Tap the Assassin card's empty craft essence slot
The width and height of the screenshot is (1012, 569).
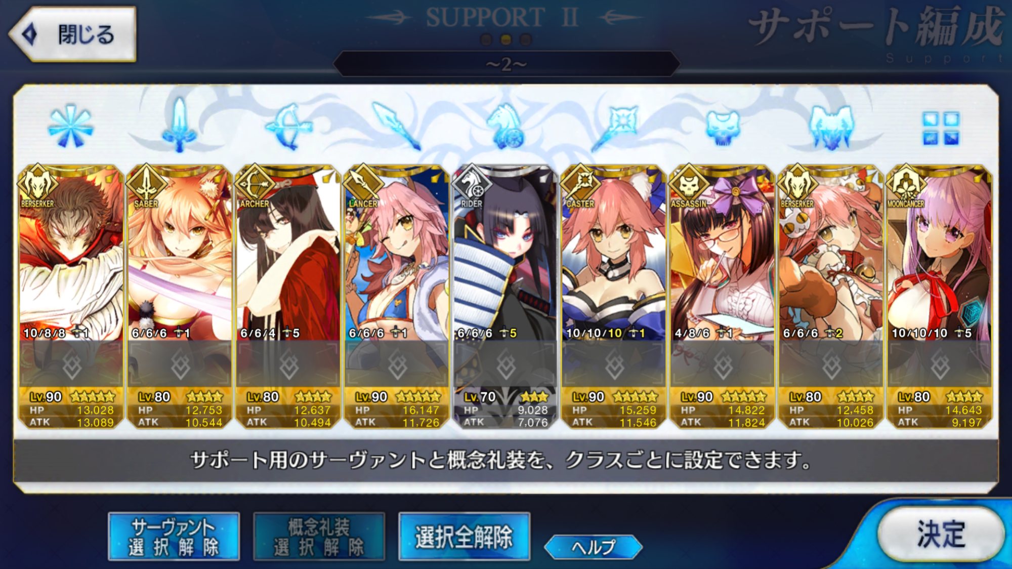pos(723,364)
